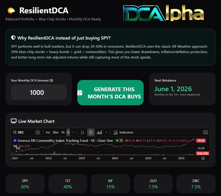Viewport: 221px width, 196px height.
Task: Switch chart interval to 1h
Action: point(63,132)
